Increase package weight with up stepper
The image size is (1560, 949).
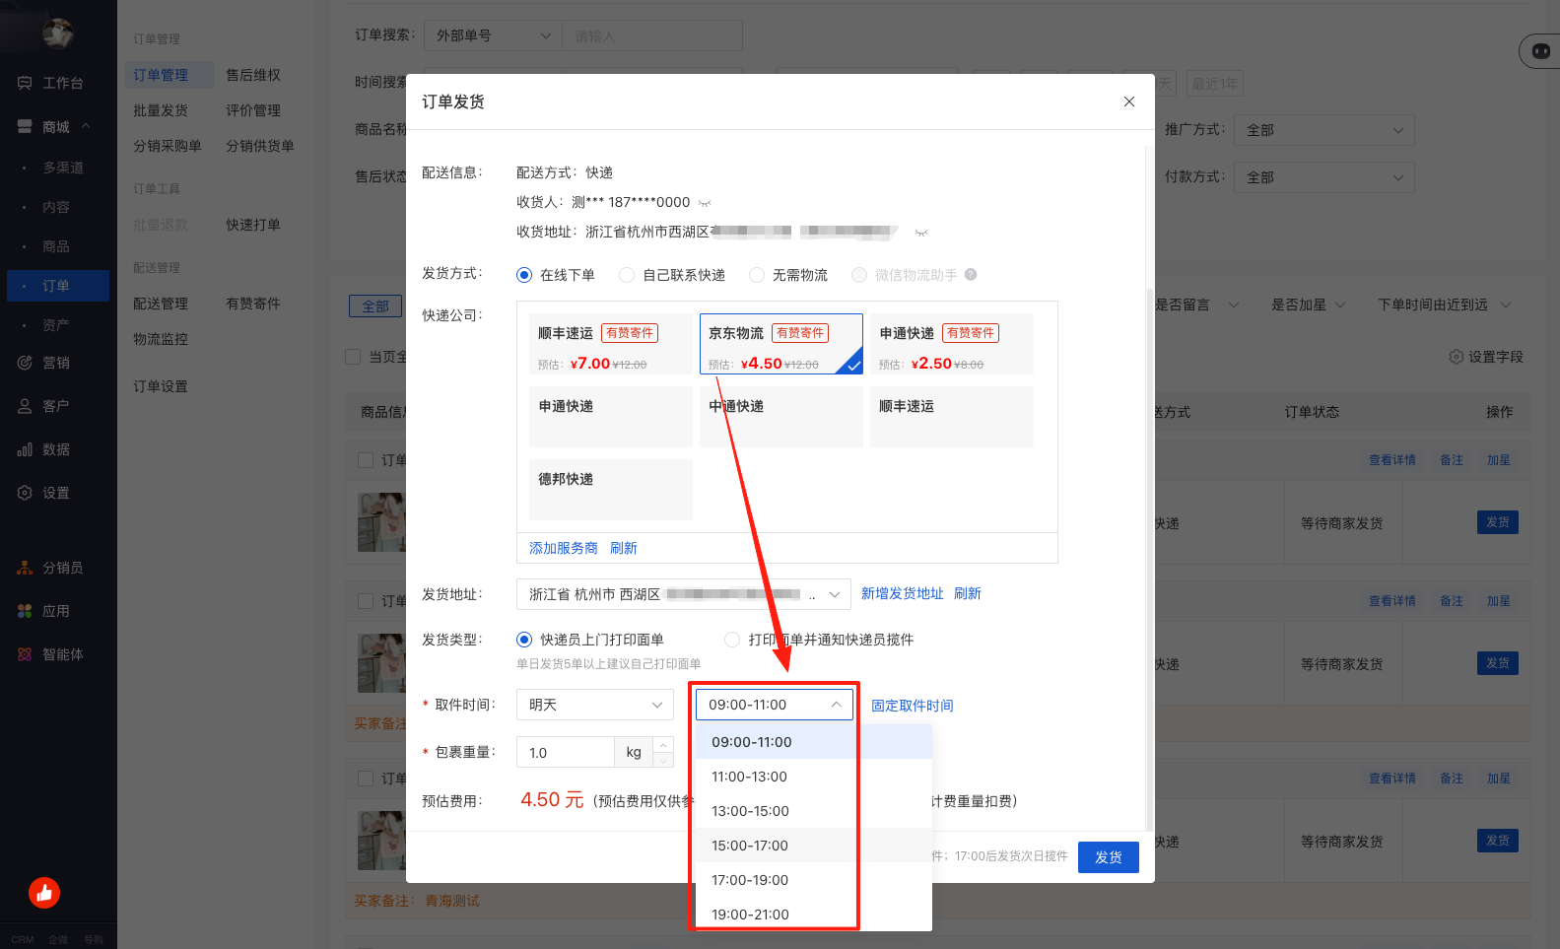pyautogui.click(x=664, y=745)
